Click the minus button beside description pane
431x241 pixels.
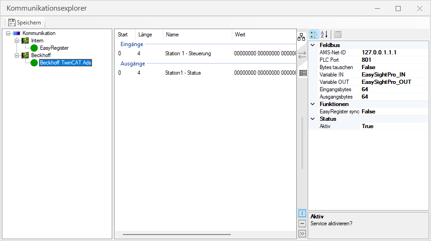[302, 223]
